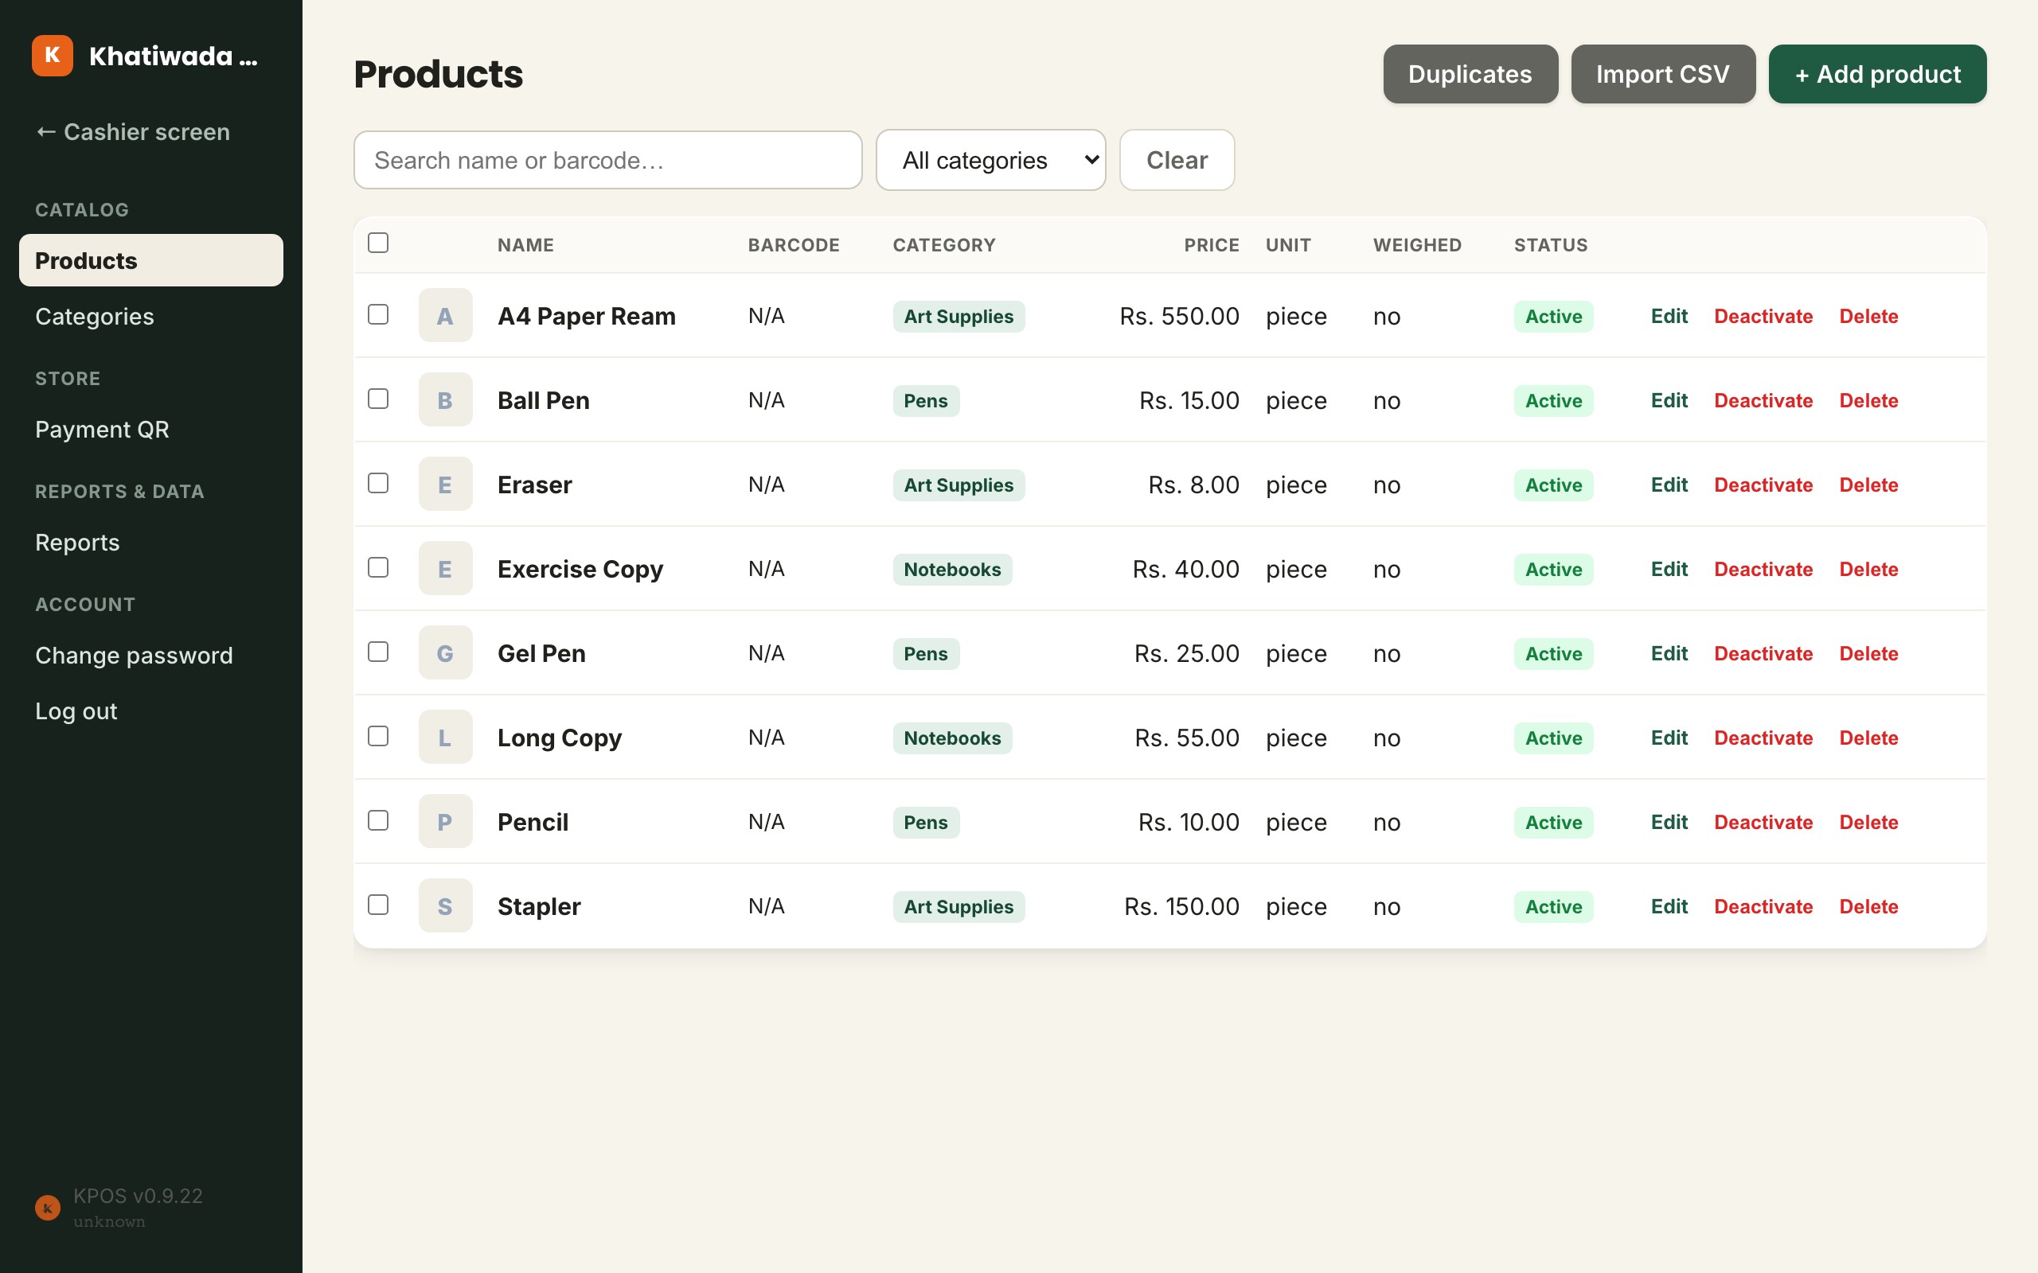Deactivate the Ball Pen product
The width and height of the screenshot is (2038, 1273).
click(x=1763, y=401)
